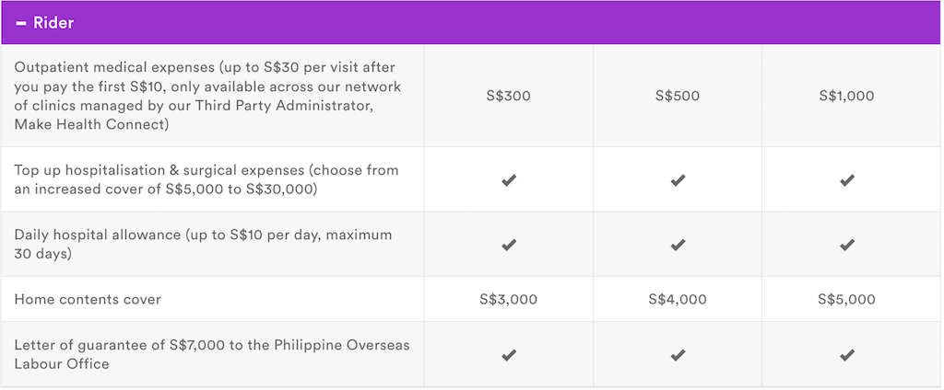Click middle-column checkmark for daily hospital allowance
This screenshot has width=944, height=390.
(x=678, y=245)
